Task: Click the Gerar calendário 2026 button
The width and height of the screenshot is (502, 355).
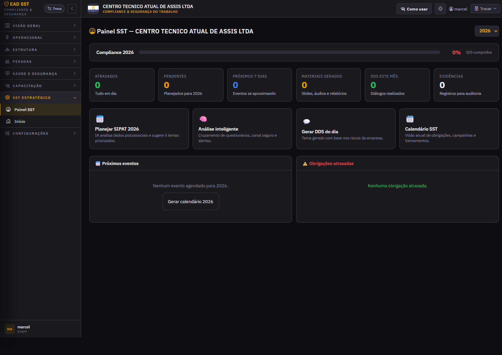Action: pos(191,201)
